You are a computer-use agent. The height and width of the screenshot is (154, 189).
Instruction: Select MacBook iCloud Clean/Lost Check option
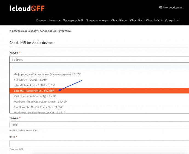point(40,102)
